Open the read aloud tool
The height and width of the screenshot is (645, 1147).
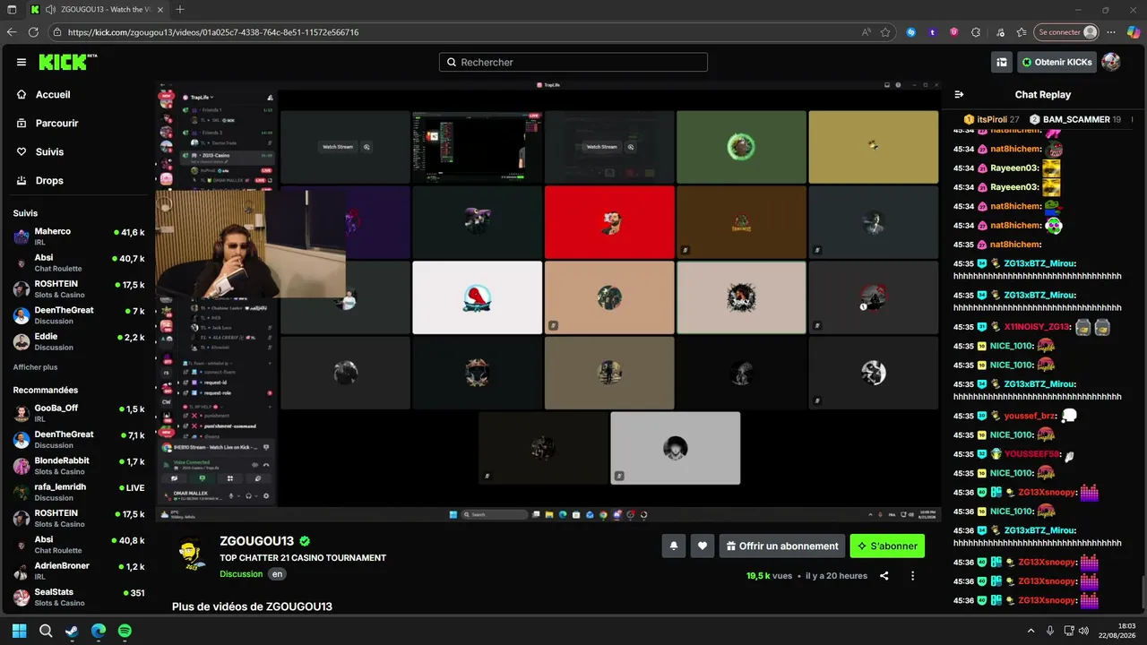pos(866,32)
